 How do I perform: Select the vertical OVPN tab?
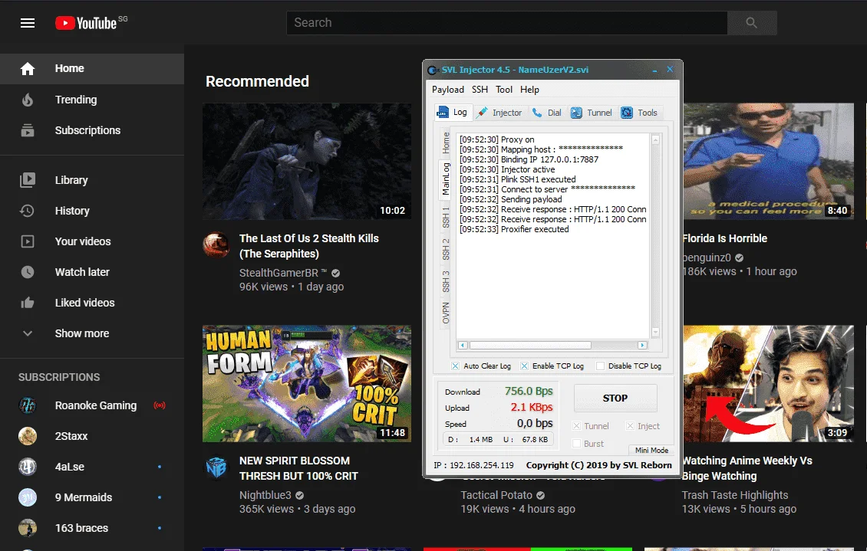pyautogui.click(x=446, y=313)
